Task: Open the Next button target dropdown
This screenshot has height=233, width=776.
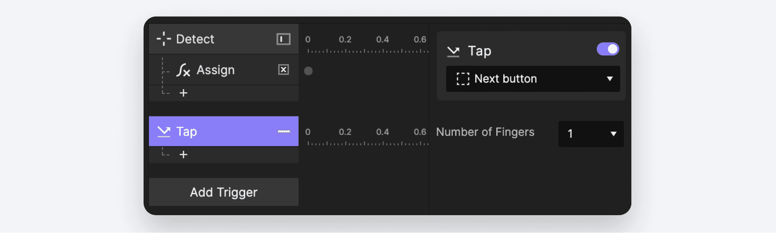Action: (x=533, y=79)
